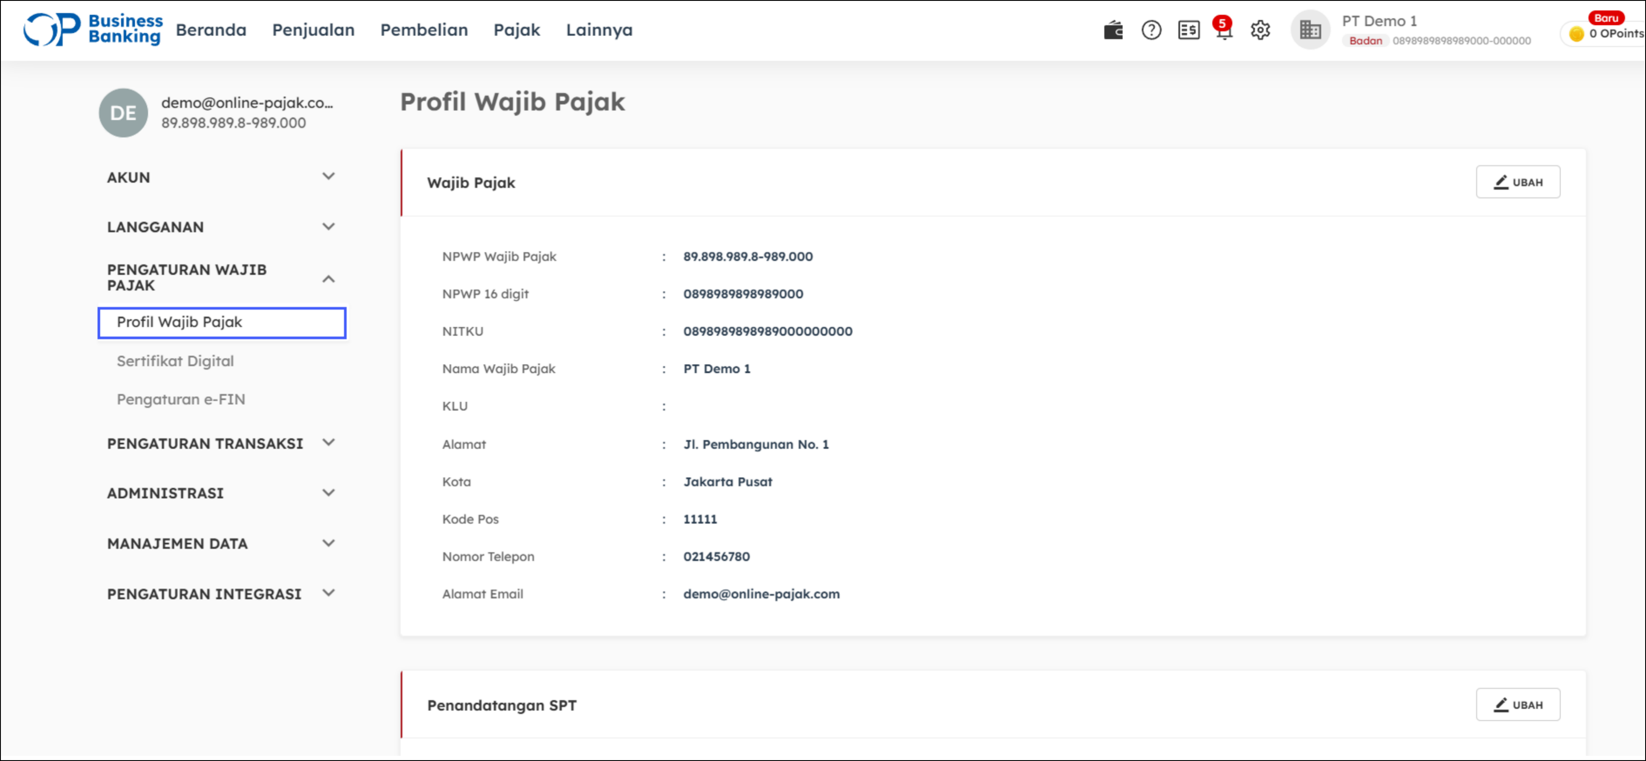Image resolution: width=1646 pixels, height=761 pixels.
Task: Click UBAH button for Wajib Pajak
Action: [x=1517, y=182]
